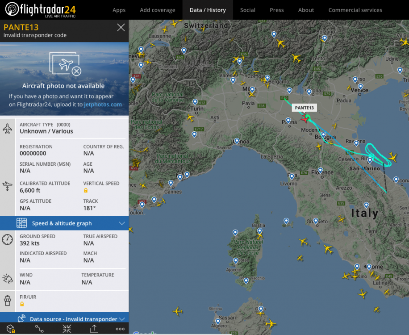
Task: Click the flight route icon in bottom bar
Action: point(39,329)
